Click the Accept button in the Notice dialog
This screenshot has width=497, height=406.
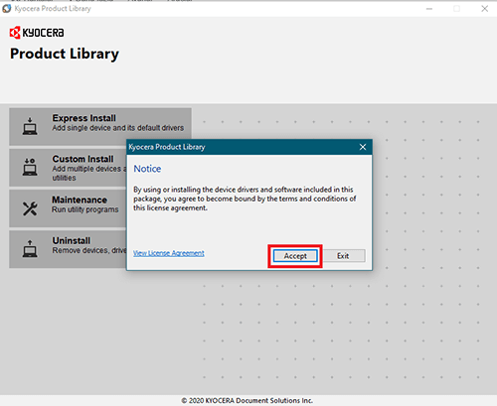(x=295, y=256)
